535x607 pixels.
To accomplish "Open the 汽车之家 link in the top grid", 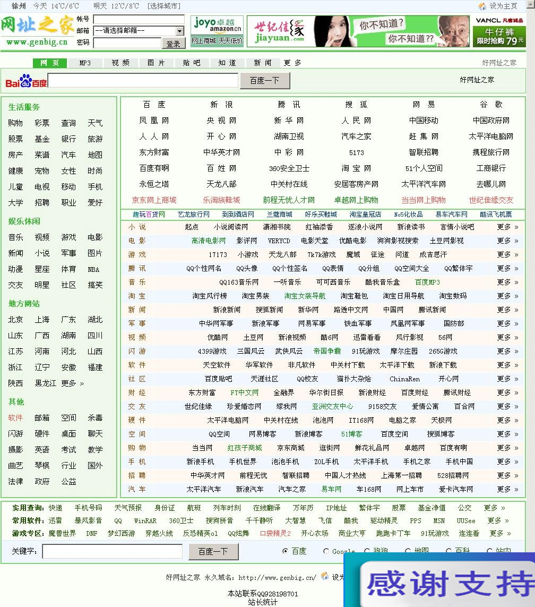I will [356, 136].
